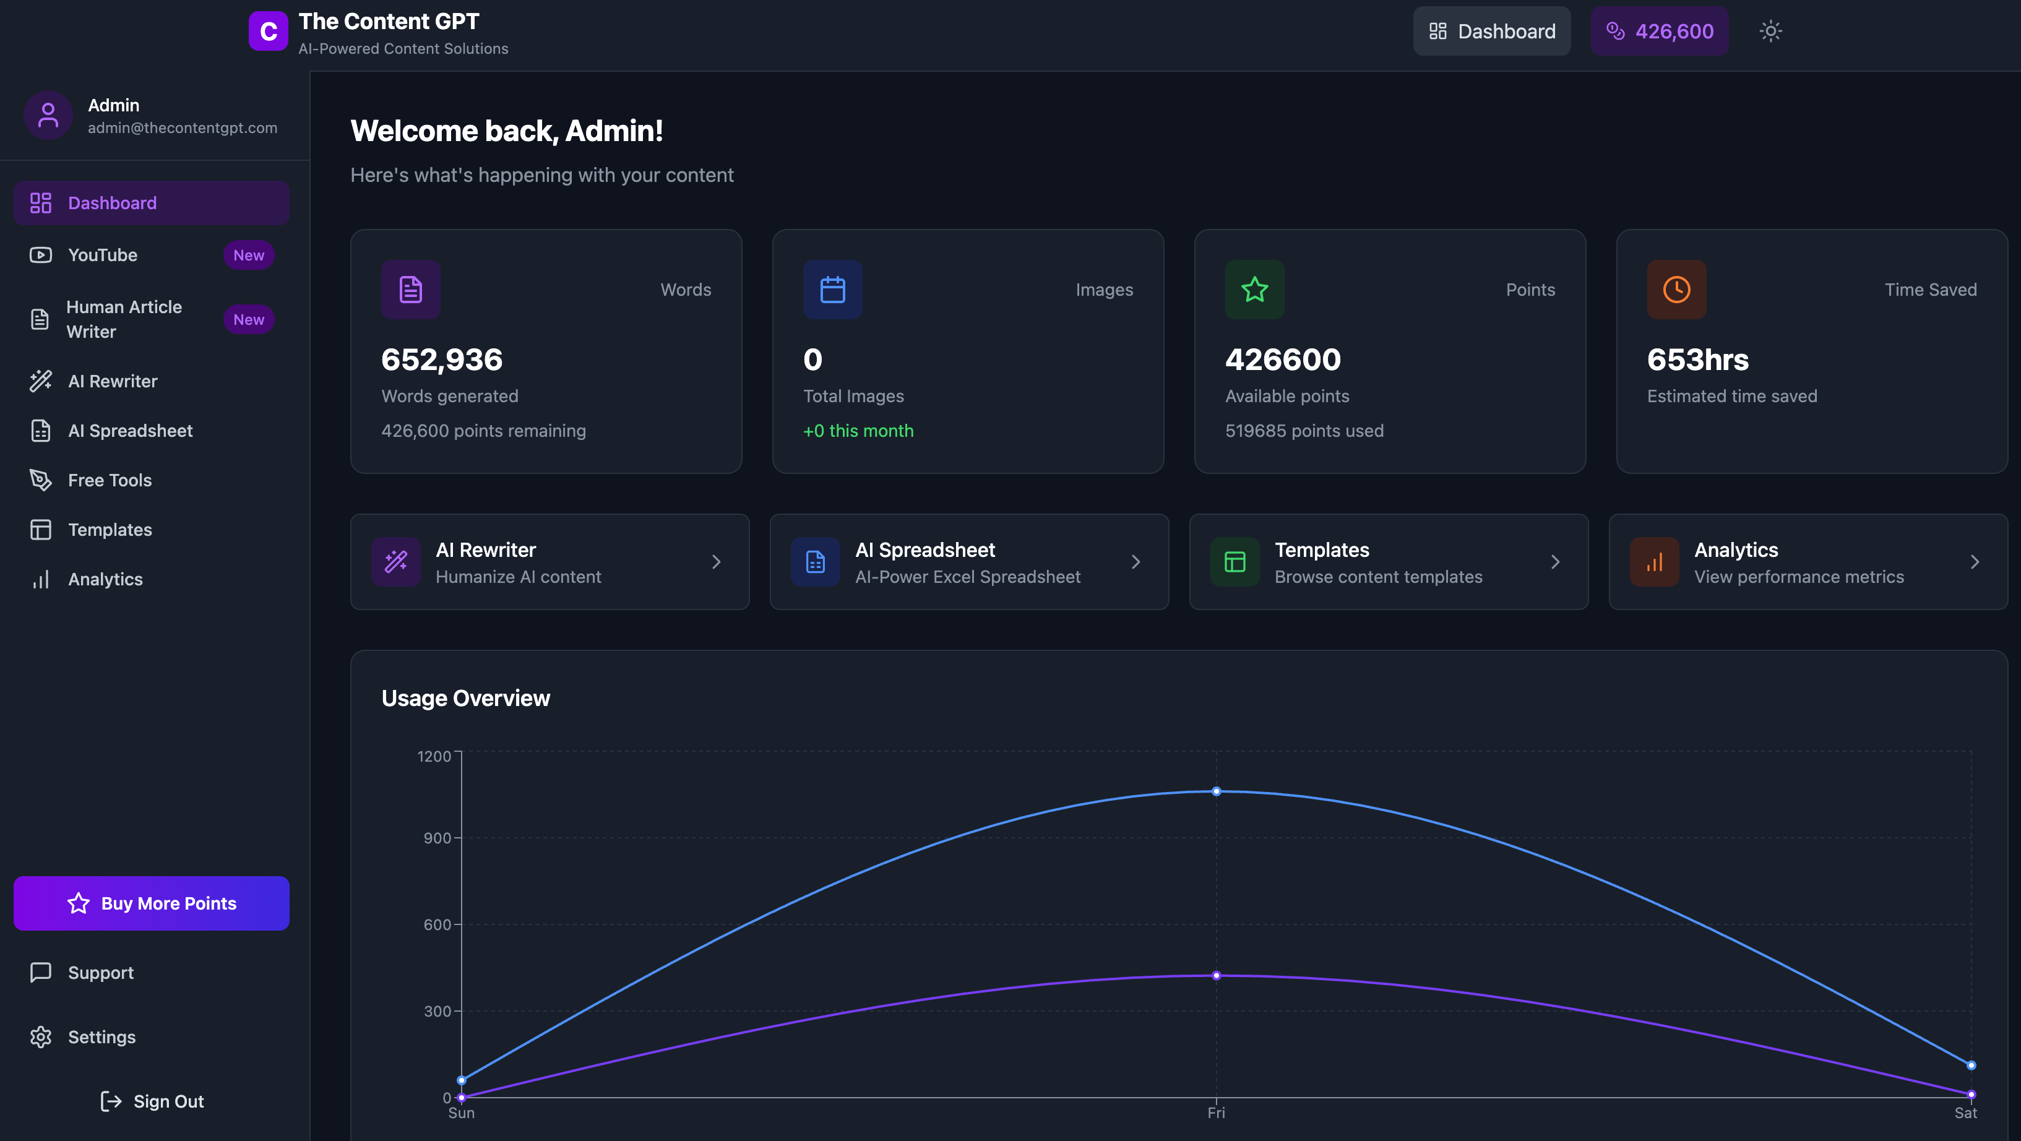Image resolution: width=2021 pixels, height=1141 pixels.
Task: Click the green star icon in Points card
Action: [x=1254, y=290]
